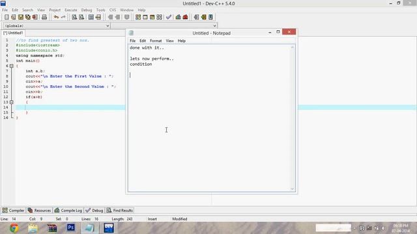Click the Close file toolbar icon
This screenshot has height=234, width=417.
[x=35, y=17]
